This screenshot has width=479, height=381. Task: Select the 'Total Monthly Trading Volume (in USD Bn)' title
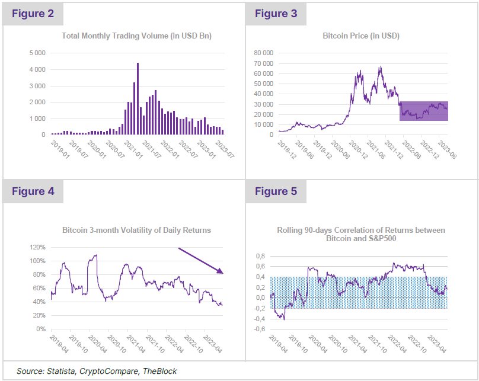[x=136, y=36]
